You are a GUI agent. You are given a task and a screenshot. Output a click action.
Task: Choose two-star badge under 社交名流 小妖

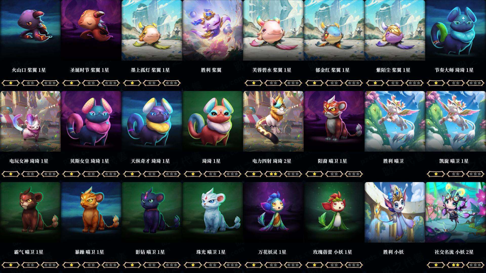456,265
